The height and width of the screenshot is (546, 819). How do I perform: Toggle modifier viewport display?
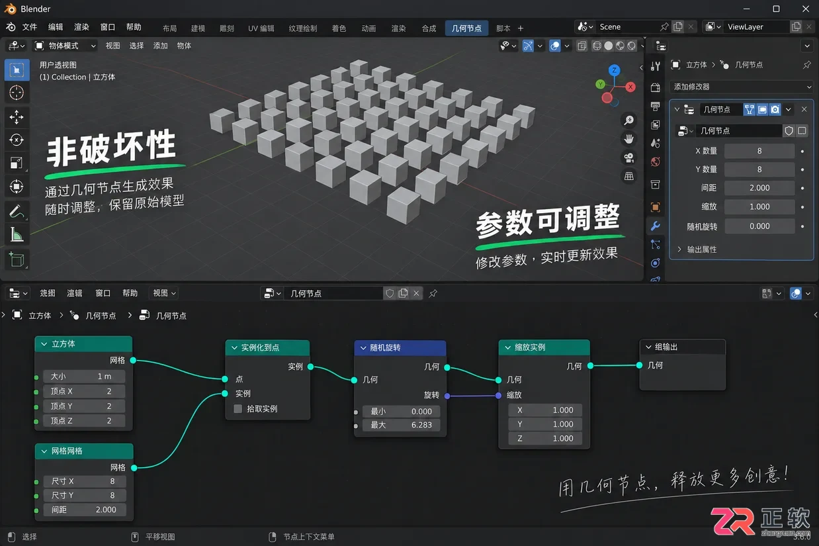tap(762, 109)
